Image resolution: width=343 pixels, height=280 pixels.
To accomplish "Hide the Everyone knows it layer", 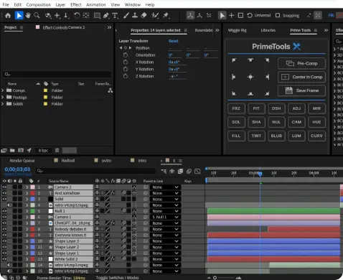I will point(4,235).
